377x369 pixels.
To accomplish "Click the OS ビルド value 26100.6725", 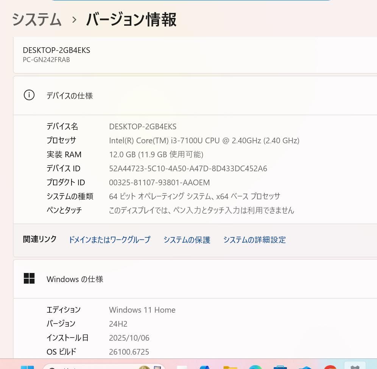I will click(x=129, y=352).
